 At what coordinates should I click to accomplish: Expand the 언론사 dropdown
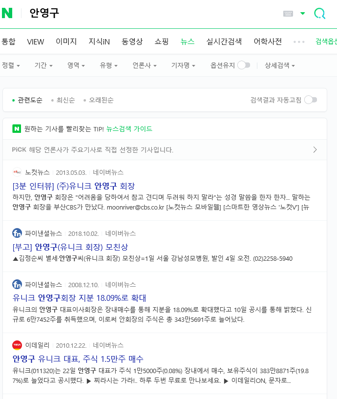144,65
